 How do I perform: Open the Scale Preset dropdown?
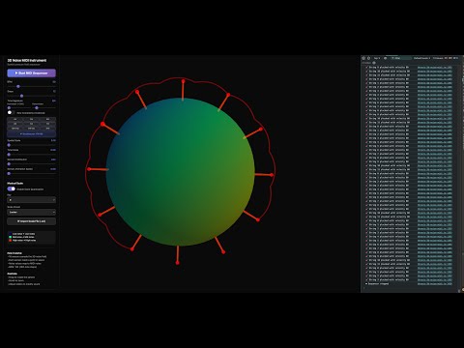tap(31, 212)
